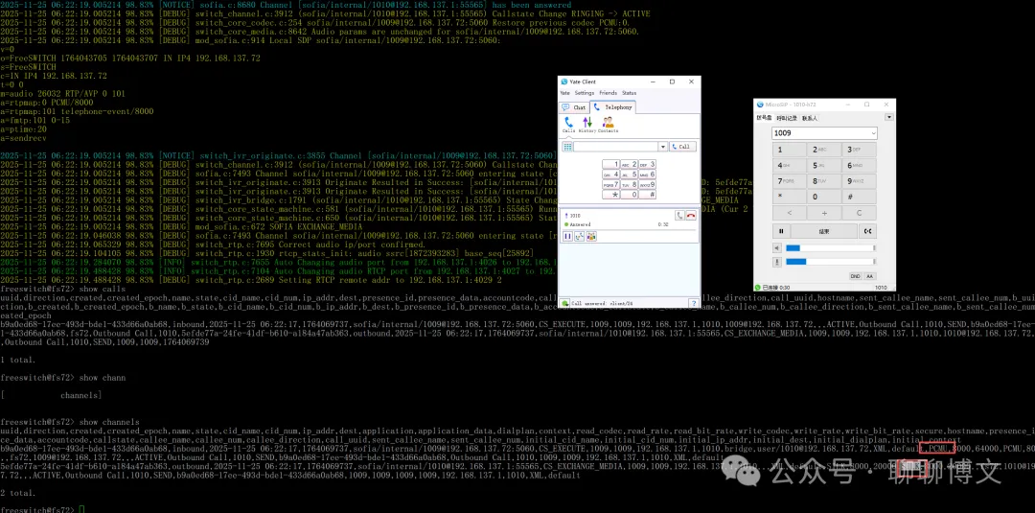Expand the MicroSIP 1009 number combo box

coord(873,133)
